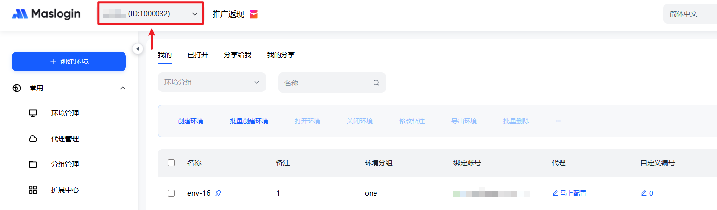Image resolution: width=717 pixels, height=210 pixels.
Task: Click the 代理 column header
Action: point(559,163)
